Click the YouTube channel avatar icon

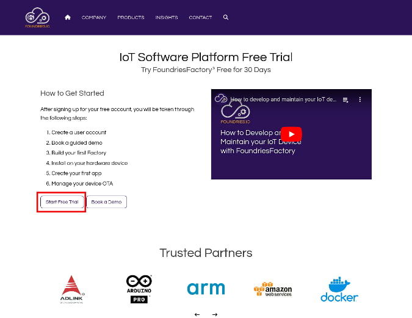click(x=221, y=99)
